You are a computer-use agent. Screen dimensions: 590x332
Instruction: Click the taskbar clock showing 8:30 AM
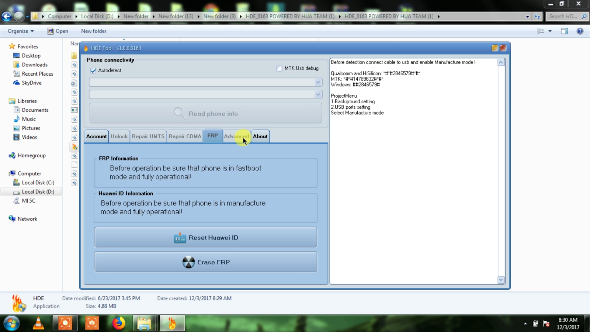[x=568, y=324]
